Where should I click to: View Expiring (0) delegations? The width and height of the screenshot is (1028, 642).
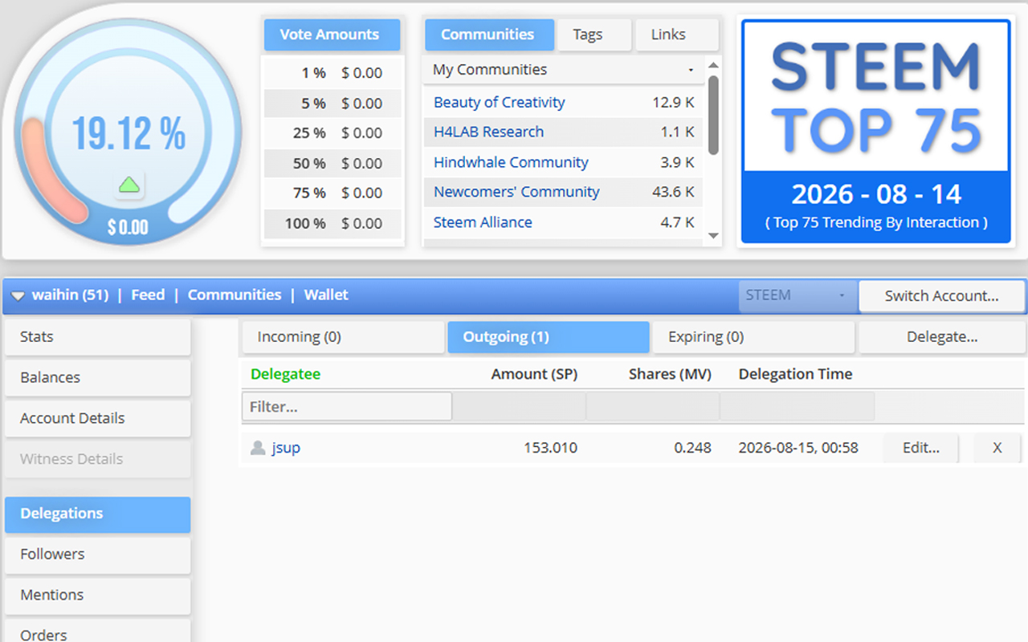pyautogui.click(x=753, y=337)
